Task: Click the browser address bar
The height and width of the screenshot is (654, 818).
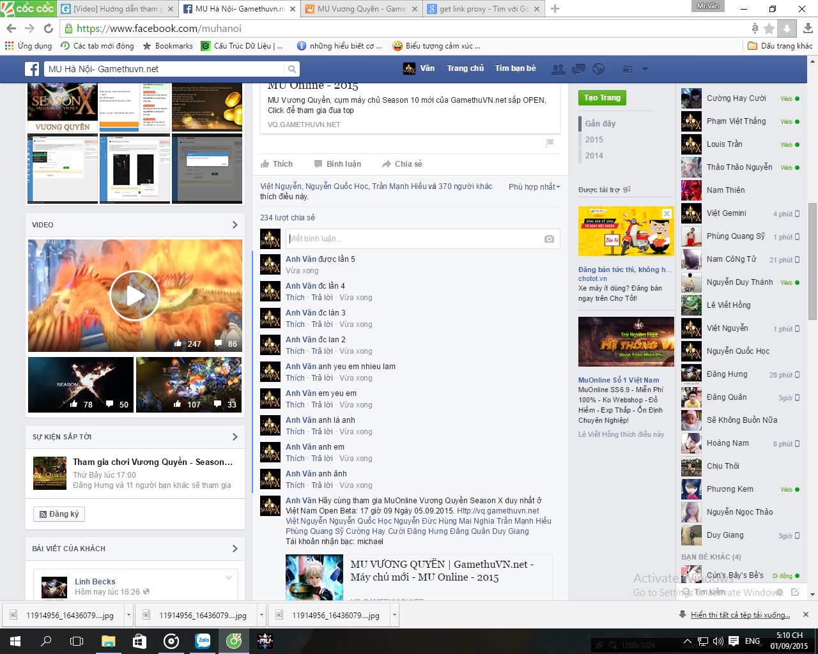Action: click(x=405, y=29)
